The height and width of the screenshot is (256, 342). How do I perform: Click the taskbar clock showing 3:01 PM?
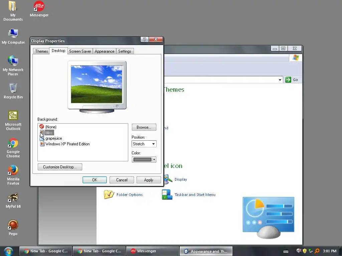[330, 251]
